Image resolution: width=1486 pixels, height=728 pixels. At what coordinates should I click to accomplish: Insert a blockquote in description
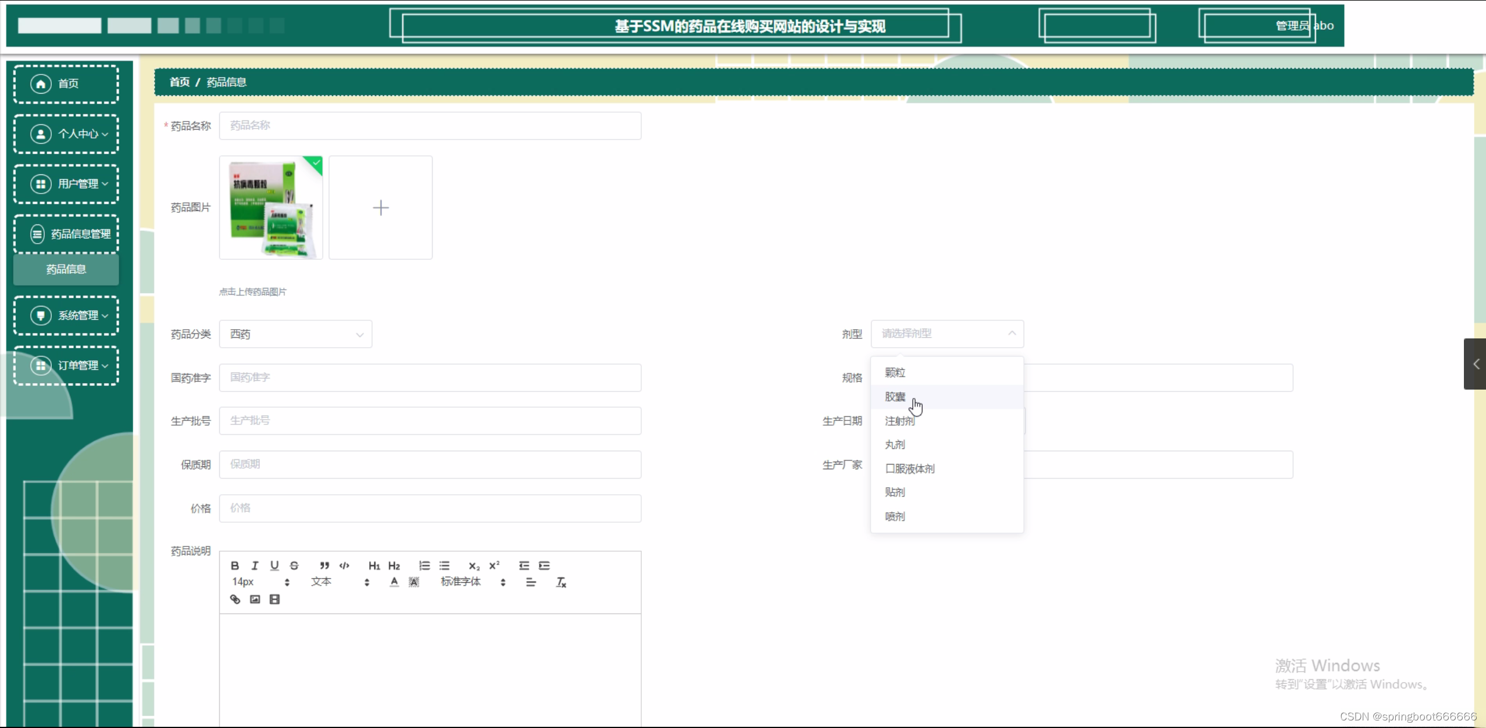pos(324,565)
